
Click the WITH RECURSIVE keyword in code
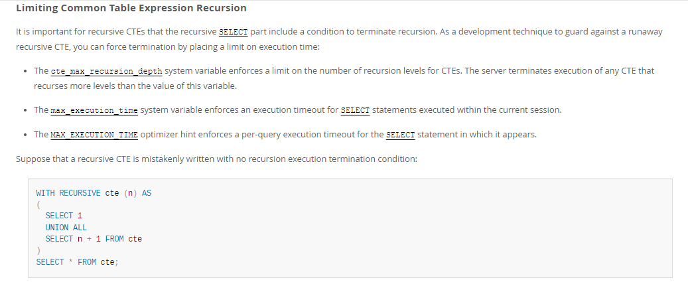tap(68, 193)
